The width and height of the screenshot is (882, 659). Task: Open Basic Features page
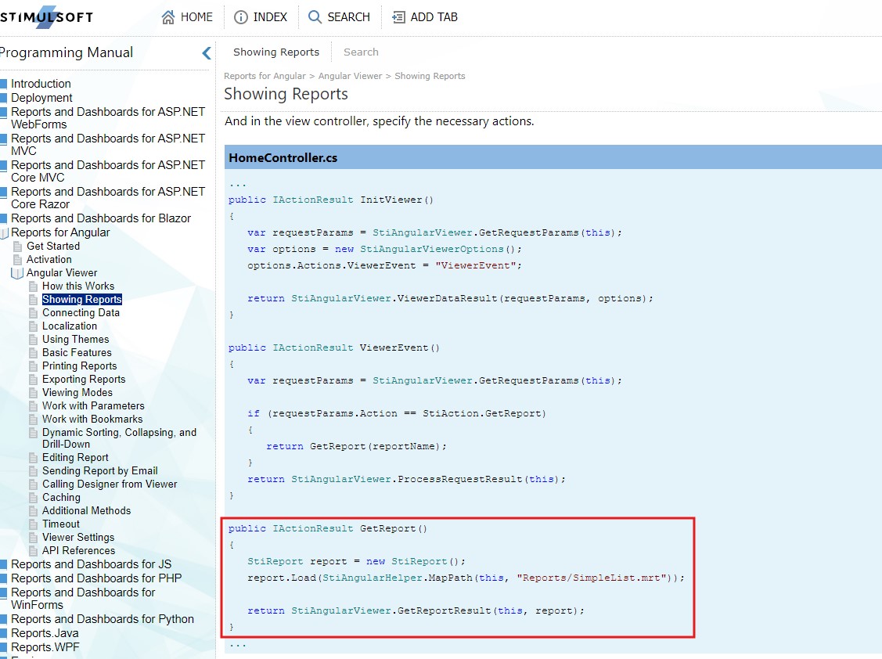click(77, 353)
